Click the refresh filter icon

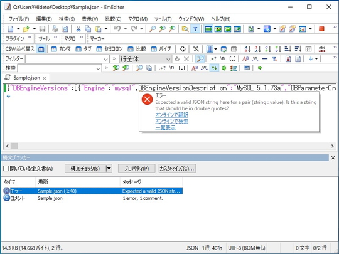[x=177, y=59]
